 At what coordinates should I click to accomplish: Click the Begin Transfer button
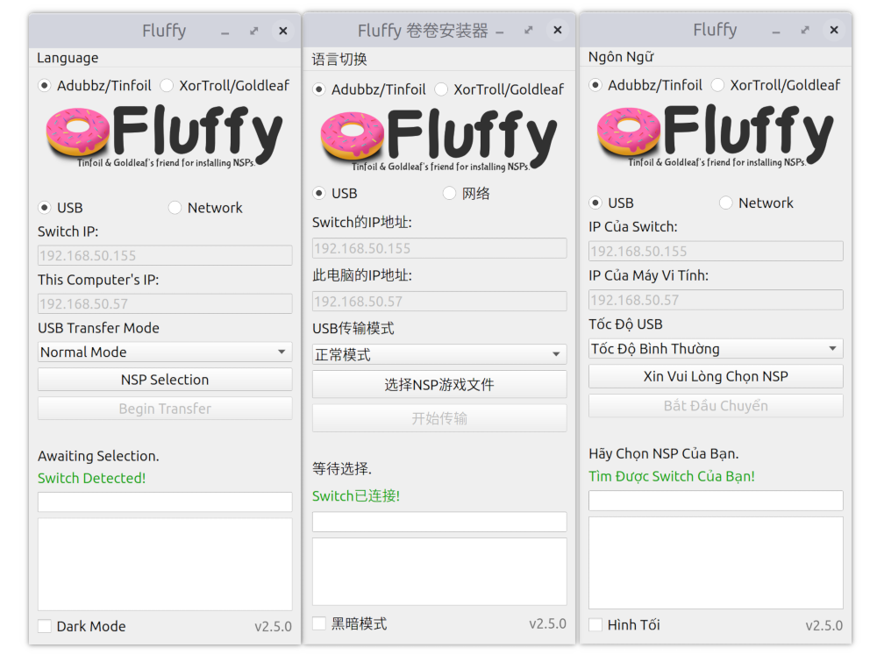(x=165, y=409)
